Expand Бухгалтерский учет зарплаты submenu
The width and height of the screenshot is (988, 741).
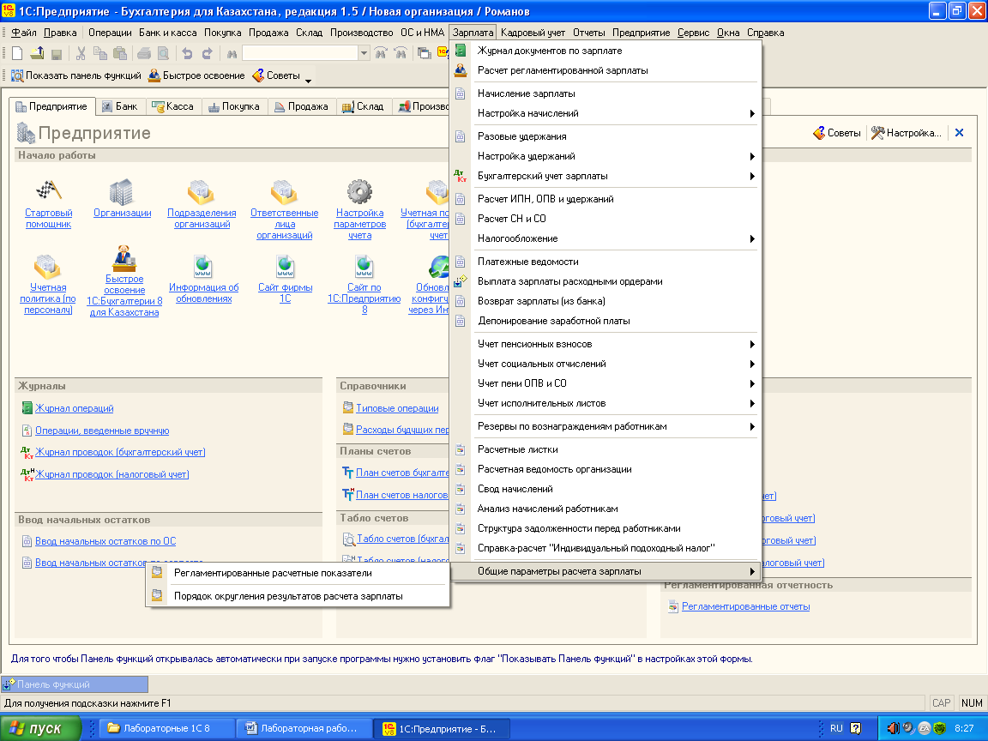tap(751, 176)
